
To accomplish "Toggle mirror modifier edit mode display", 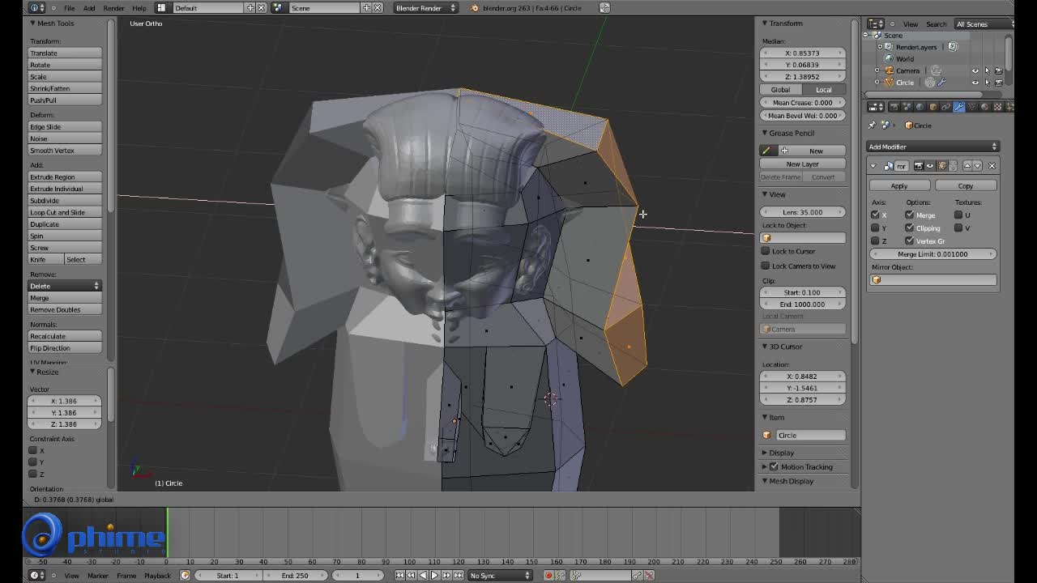I will pos(941,166).
